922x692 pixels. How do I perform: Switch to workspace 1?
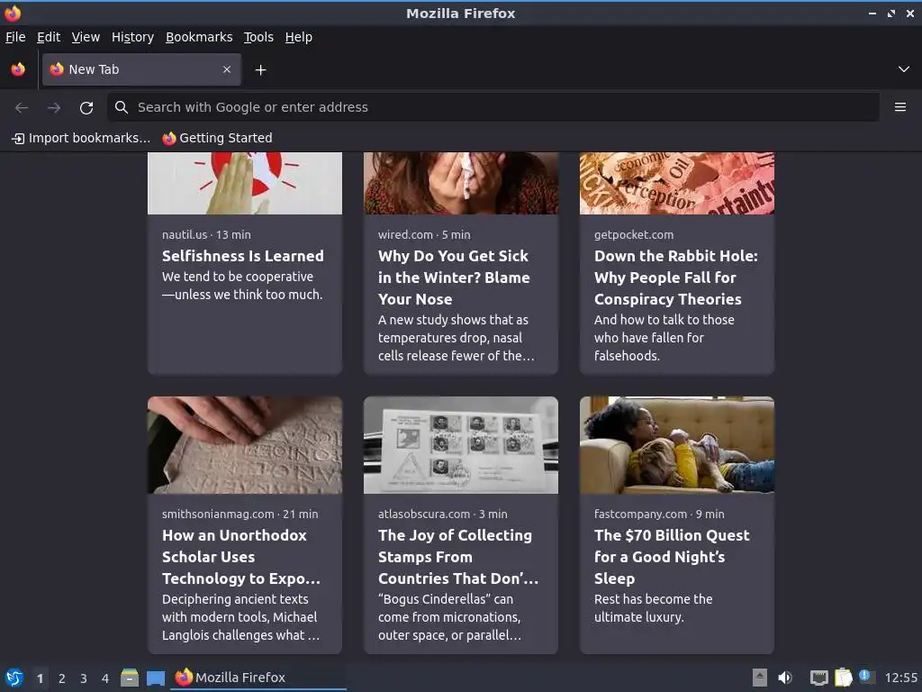pyautogui.click(x=40, y=678)
